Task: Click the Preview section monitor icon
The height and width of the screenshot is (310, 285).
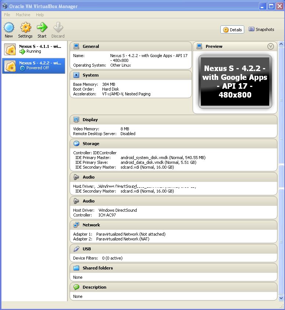Action: tap(199, 46)
